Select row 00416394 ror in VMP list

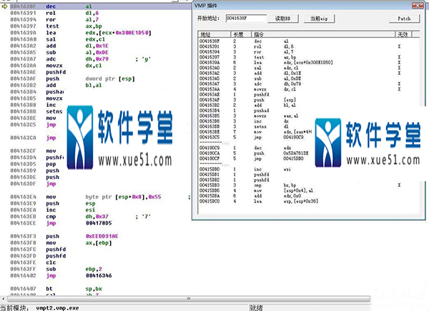click(x=309, y=52)
